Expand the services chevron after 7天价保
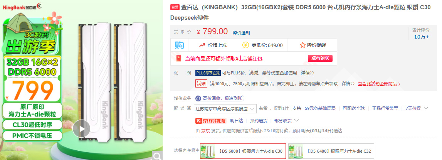Screen dimensions: 442x160 click(426, 108)
